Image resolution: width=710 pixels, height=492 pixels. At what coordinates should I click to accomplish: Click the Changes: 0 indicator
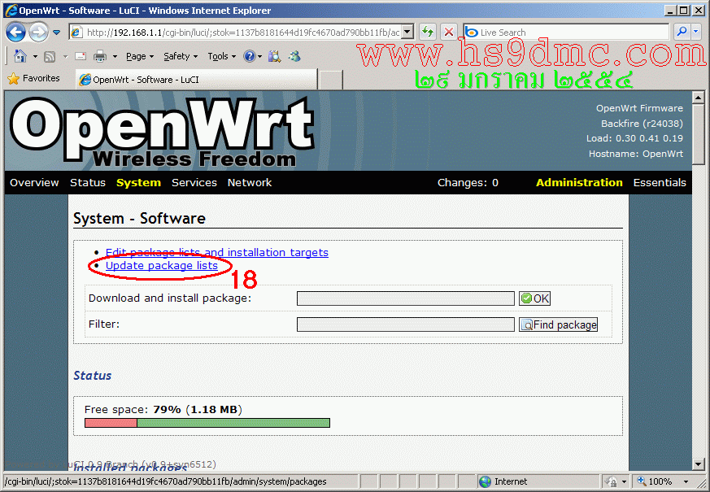468,182
